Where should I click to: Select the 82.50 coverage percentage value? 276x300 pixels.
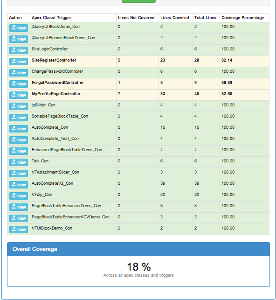pyautogui.click(x=227, y=94)
